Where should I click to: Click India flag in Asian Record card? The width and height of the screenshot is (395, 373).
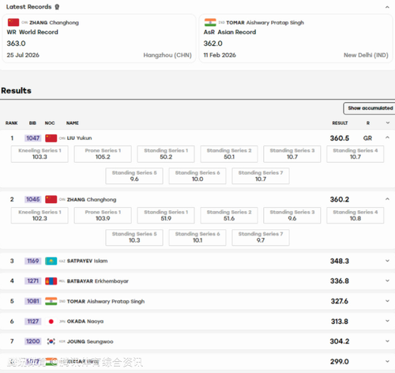(210, 22)
